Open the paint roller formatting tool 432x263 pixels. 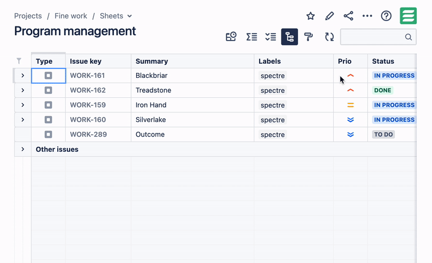pyautogui.click(x=308, y=37)
